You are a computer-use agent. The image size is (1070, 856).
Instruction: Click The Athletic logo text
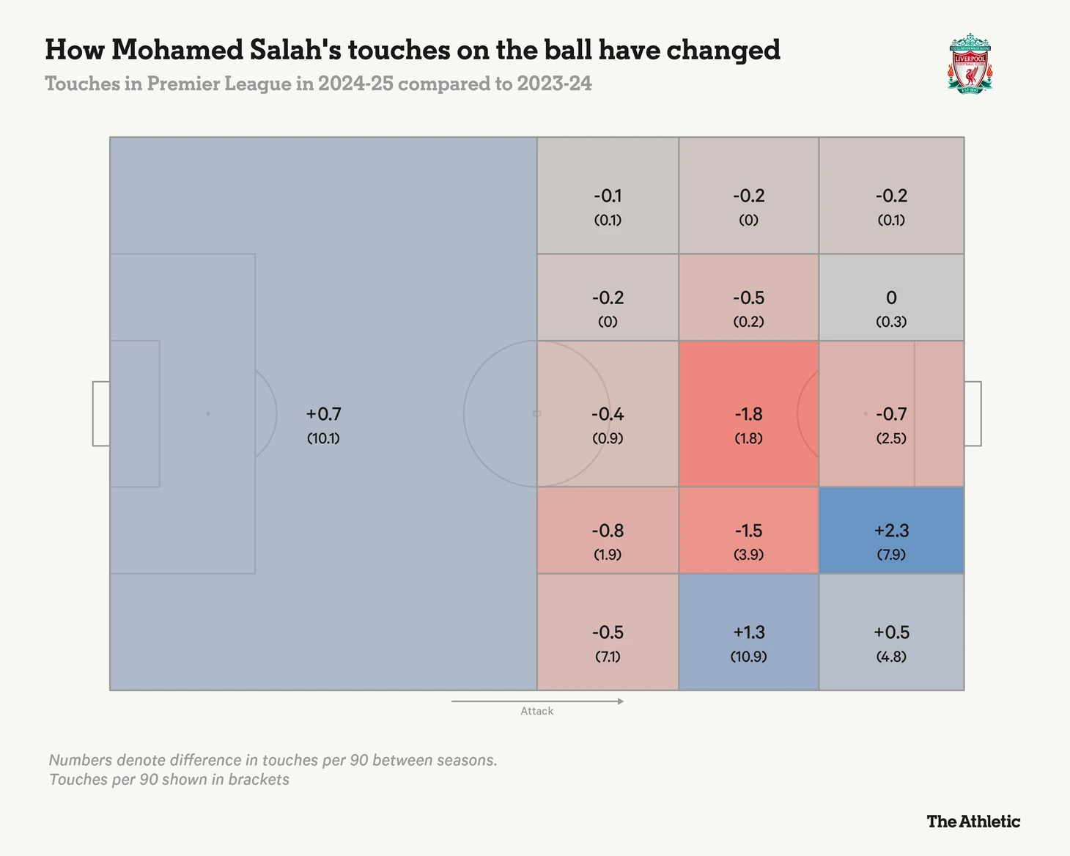click(973, 822)
